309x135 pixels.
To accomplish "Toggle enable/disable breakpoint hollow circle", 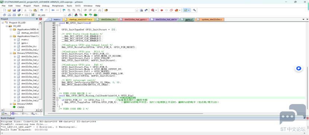I will click(167, 10).
